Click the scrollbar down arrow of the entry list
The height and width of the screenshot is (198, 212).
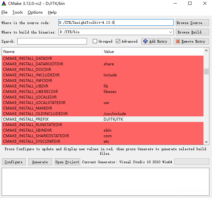pos(206,142)
